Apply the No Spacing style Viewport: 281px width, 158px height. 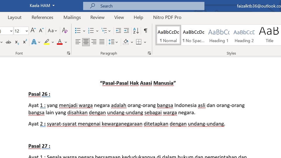tap(193, 35)
